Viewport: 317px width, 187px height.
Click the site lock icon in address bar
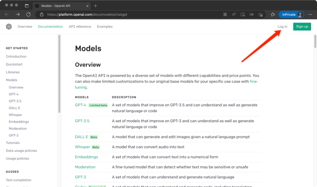click(x=42, y=14)
